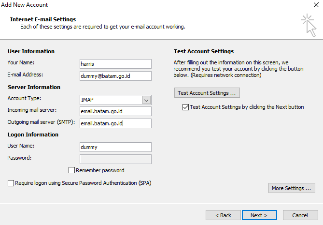Tick Require logon using Secure Password Authentication
323x225 pixels.
pyautogui.click(x=11, y=183)
